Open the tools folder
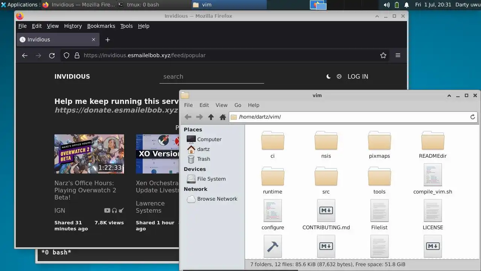 pyautogui.click(x=379, y=181)
